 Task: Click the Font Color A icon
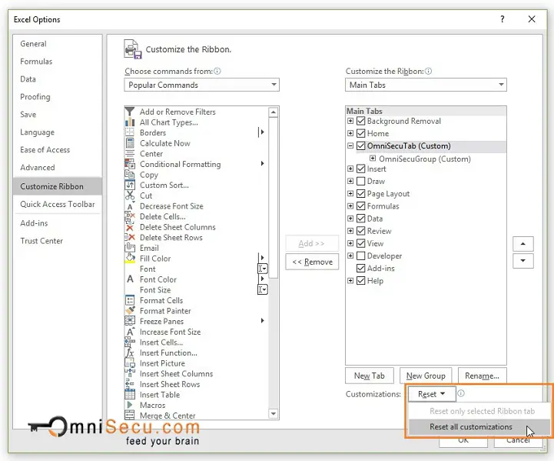coord(130,279)
